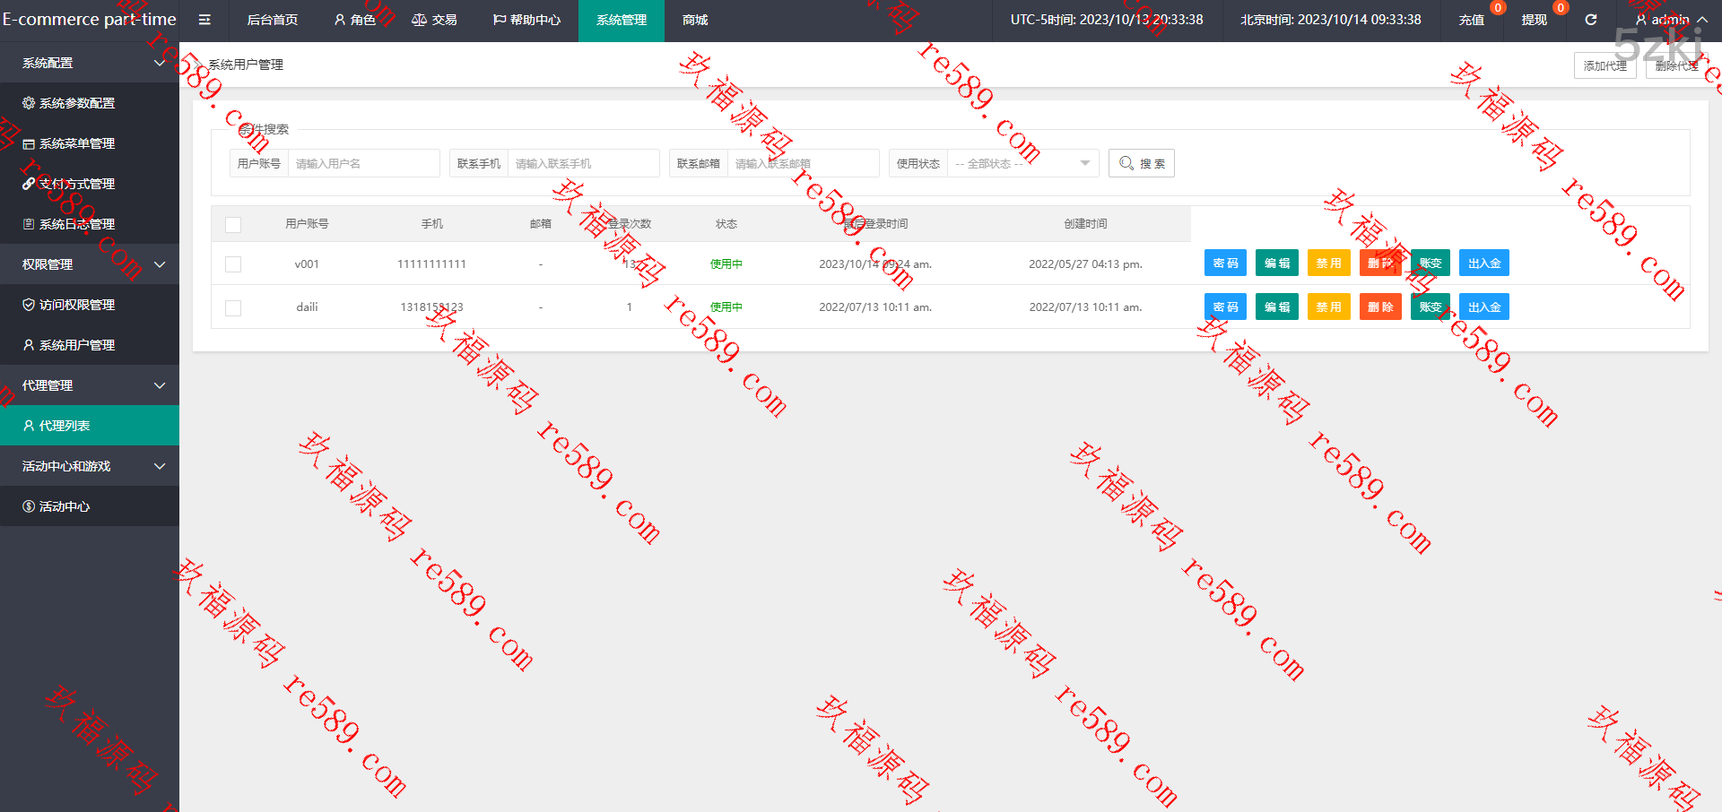Click the 帮助中心 flag icon
The width and height of the screenshot is (1722, 812).
[499, 20]
